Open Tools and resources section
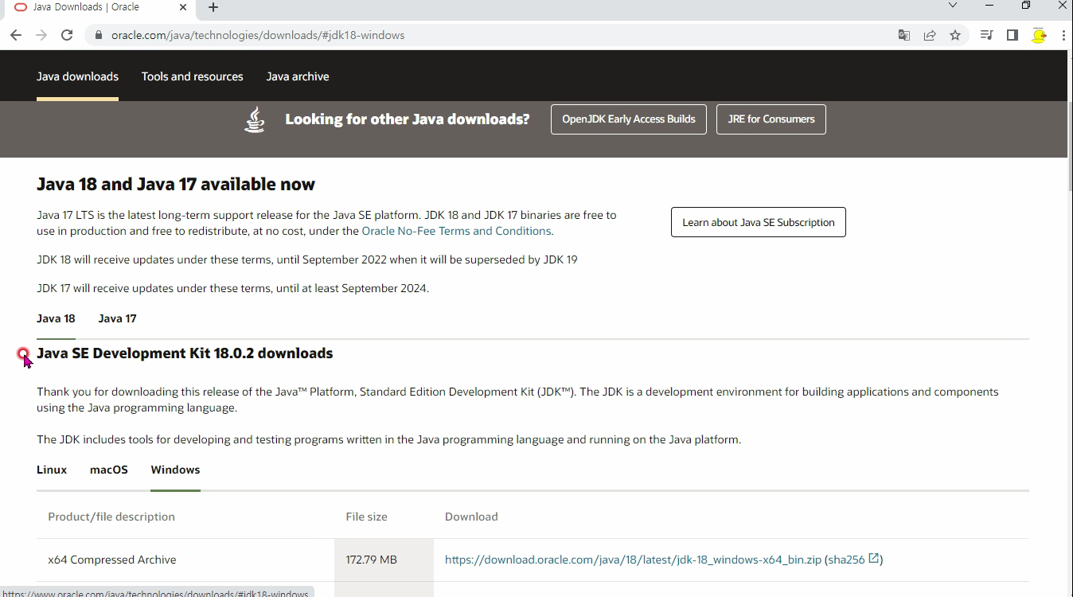Viewport: 1073px width, 597px height. 193,76
